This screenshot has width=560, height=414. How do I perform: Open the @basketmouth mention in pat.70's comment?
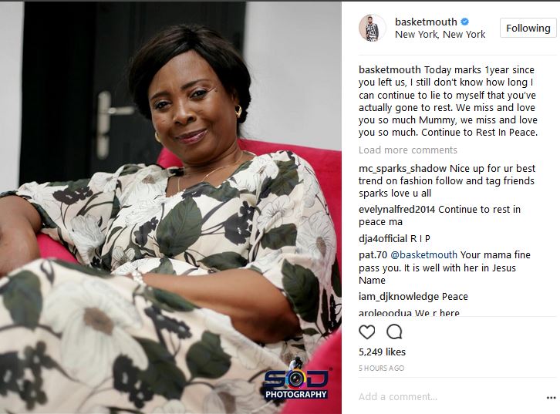click(x=423, y=255)
